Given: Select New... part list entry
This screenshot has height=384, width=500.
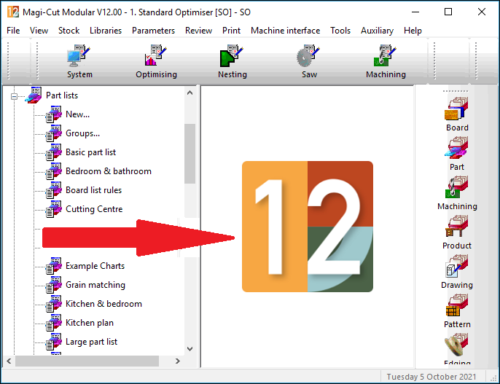Looking at the screenshot, I should (77, 114).
